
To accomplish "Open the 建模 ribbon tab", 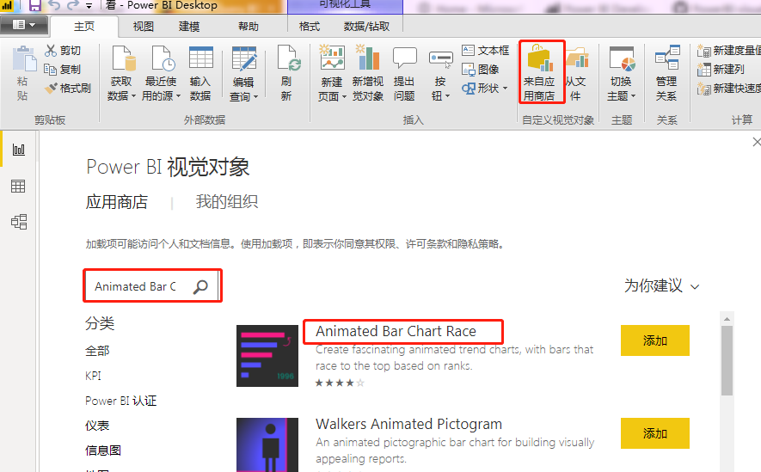I will point(189,26).
